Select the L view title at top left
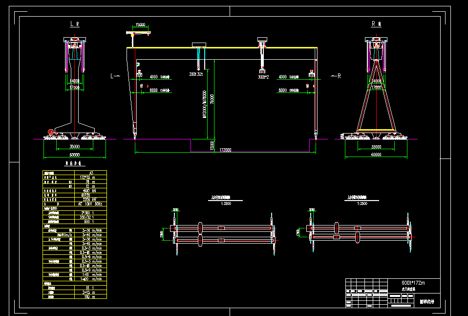Screen dimensions: 468x316 pyautogui.click(x=75, y=23)
